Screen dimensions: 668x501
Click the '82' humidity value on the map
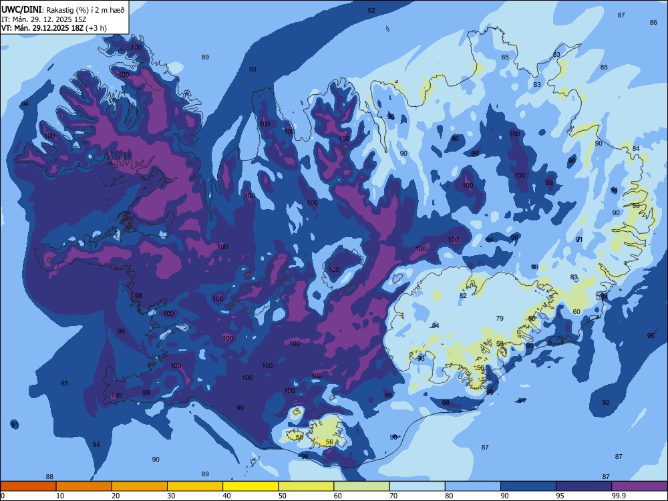pos(463,296)
